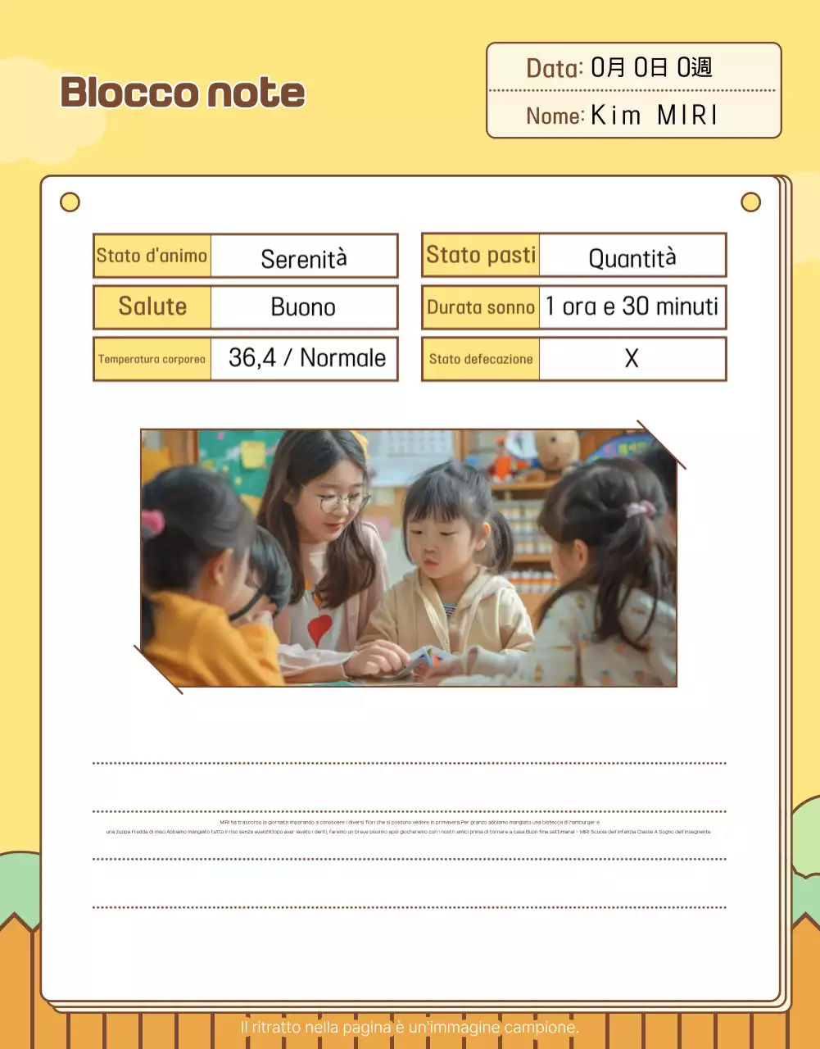Click the small teacher's note paragraph
The height and width of the screenshot is (1049, 820).
(x=409, y=827)
